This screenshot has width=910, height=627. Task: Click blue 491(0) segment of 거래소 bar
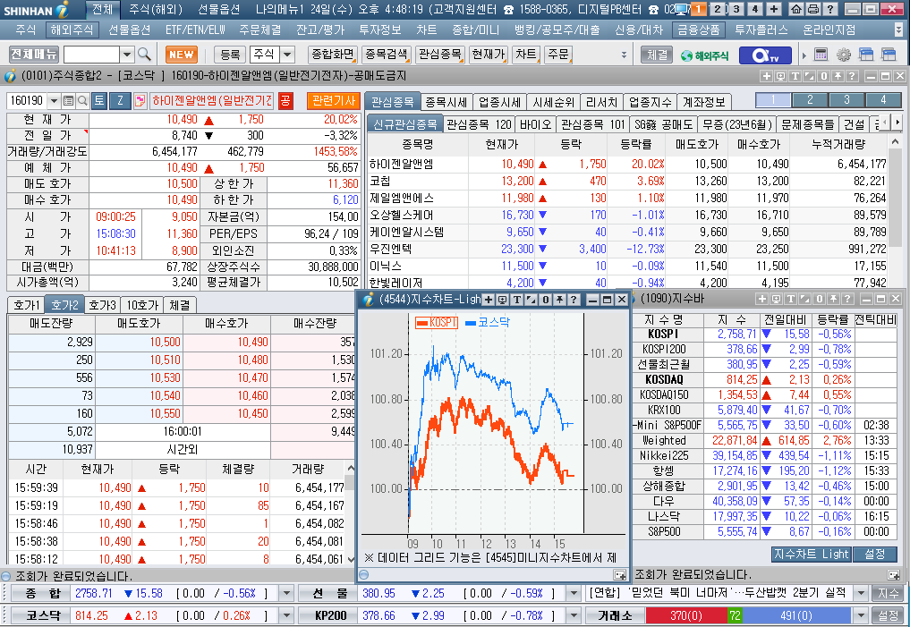tap(796, 615)
